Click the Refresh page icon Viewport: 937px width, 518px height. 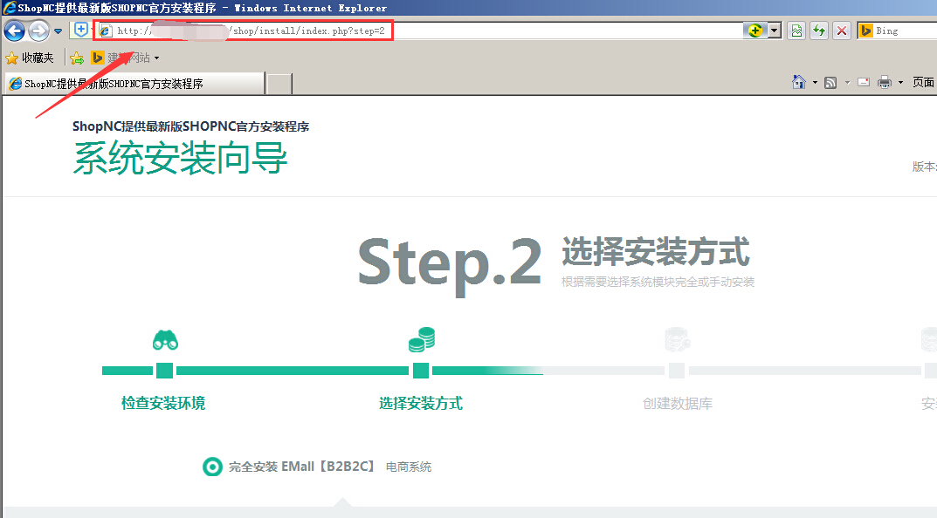pyautogui.click(x=819, y=31)
